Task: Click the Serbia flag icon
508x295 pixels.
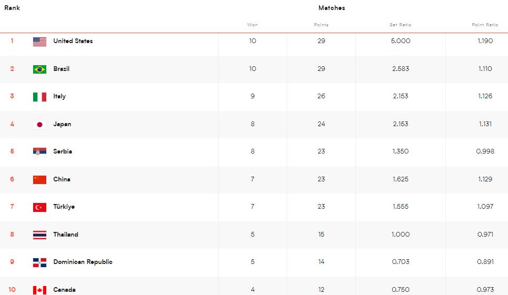Action: click(x=39, y=152)
